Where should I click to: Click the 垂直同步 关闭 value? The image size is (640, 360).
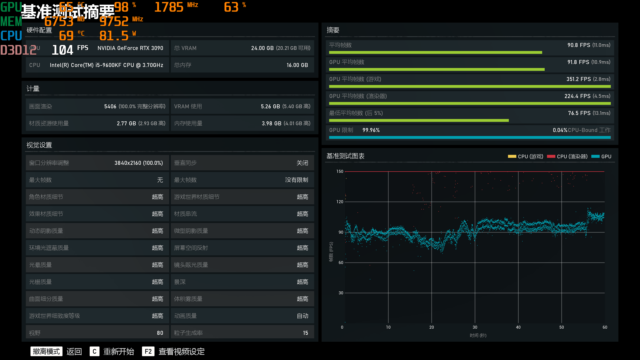[302, 163]
